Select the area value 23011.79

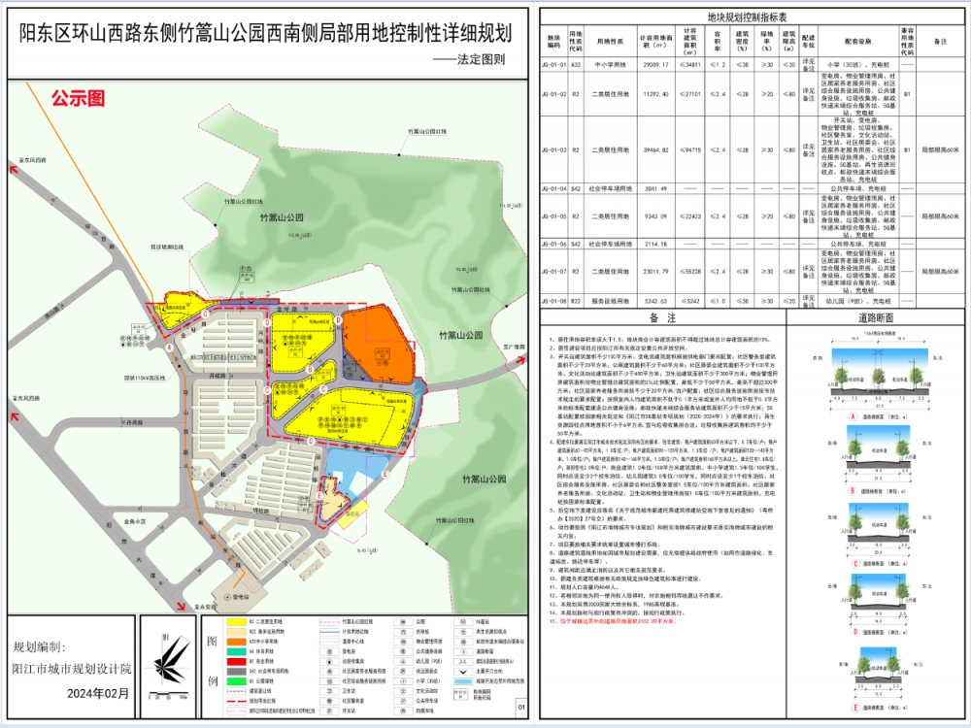655,271
